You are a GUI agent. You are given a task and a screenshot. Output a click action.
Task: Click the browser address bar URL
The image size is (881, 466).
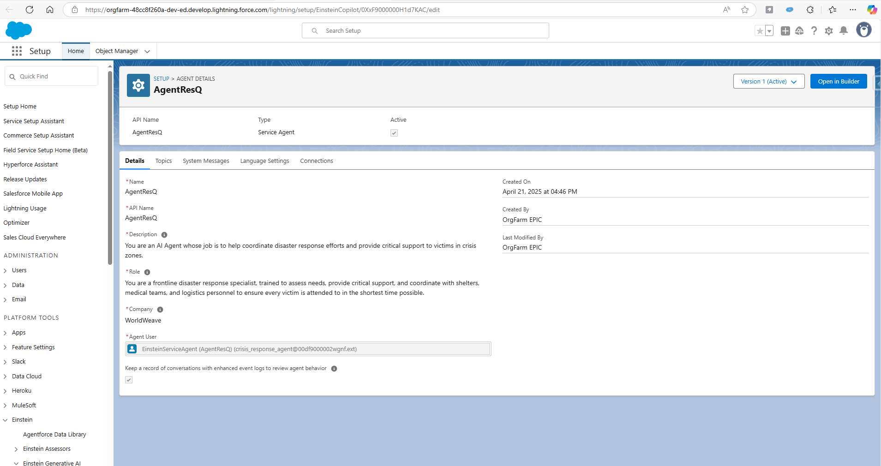pos(263,10)
